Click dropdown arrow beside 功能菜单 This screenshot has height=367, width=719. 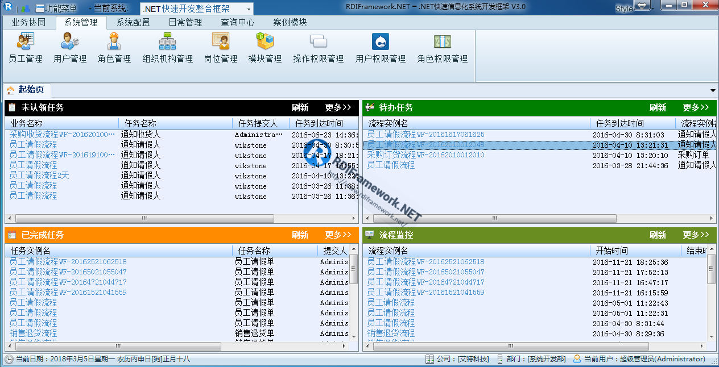(x=90, y=9)
